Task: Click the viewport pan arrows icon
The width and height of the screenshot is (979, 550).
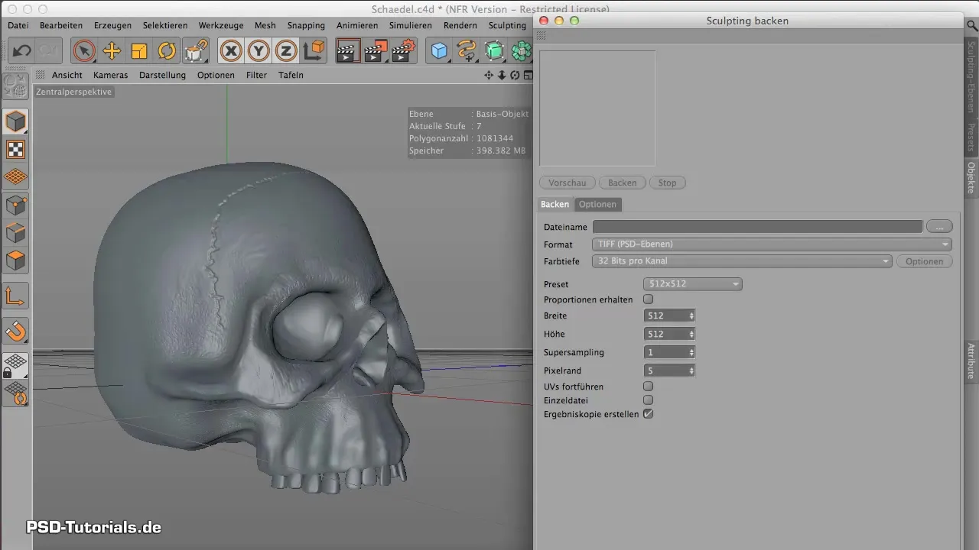Action: point(489,75)
